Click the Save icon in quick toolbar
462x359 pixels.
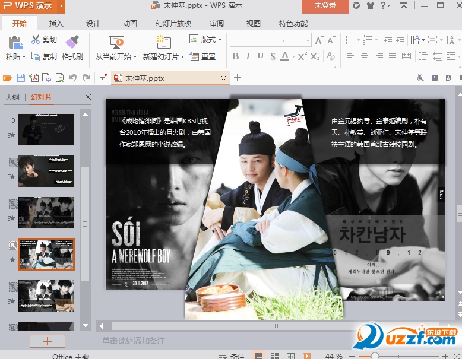coord(21,78)
